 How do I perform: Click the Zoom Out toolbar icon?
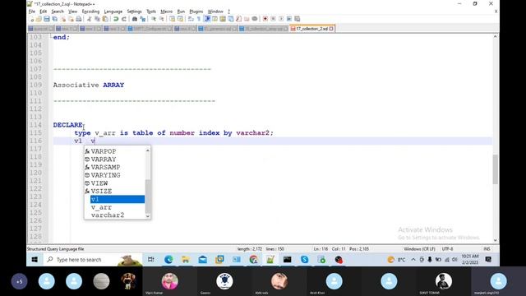point(161,19)
